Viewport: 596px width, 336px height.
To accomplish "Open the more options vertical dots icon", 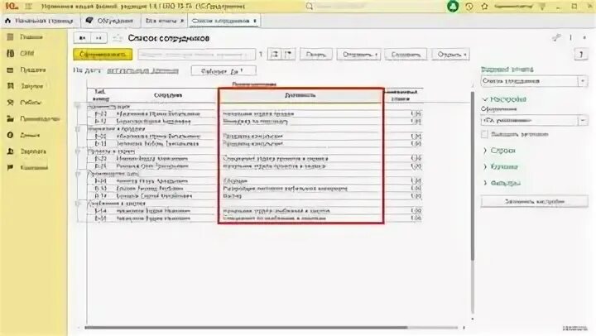I will [x=570, y=37].
